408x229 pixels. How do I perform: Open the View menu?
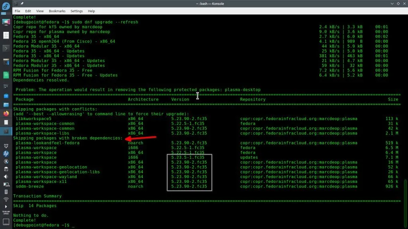40,11
